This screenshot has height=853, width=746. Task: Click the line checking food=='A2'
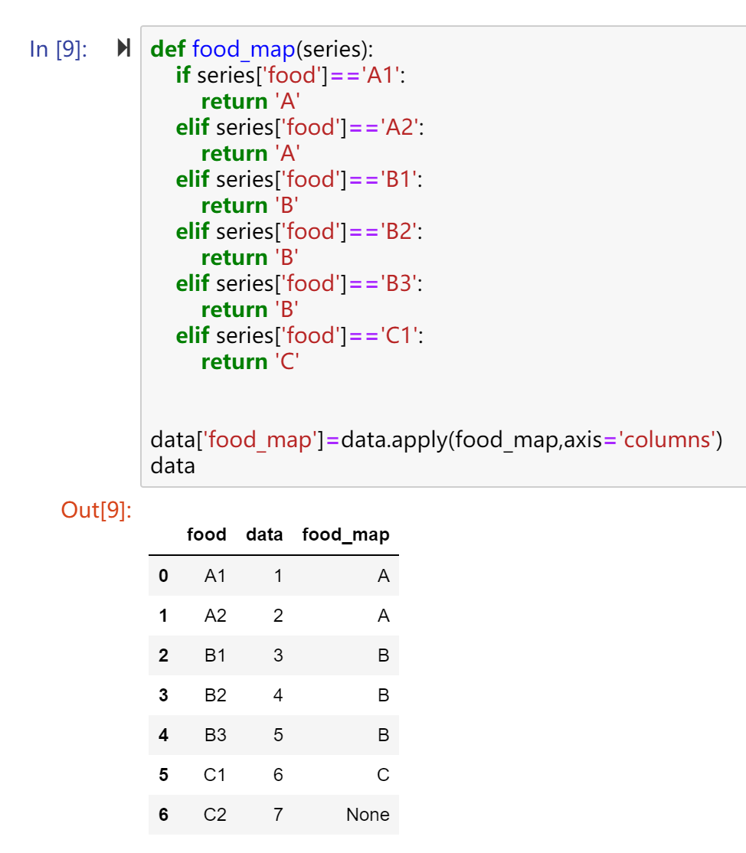coord(299,127)
